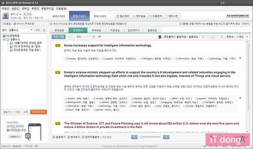Click the 삭제 button
This screenshot has height=149, width=253.
pos(26,112)
